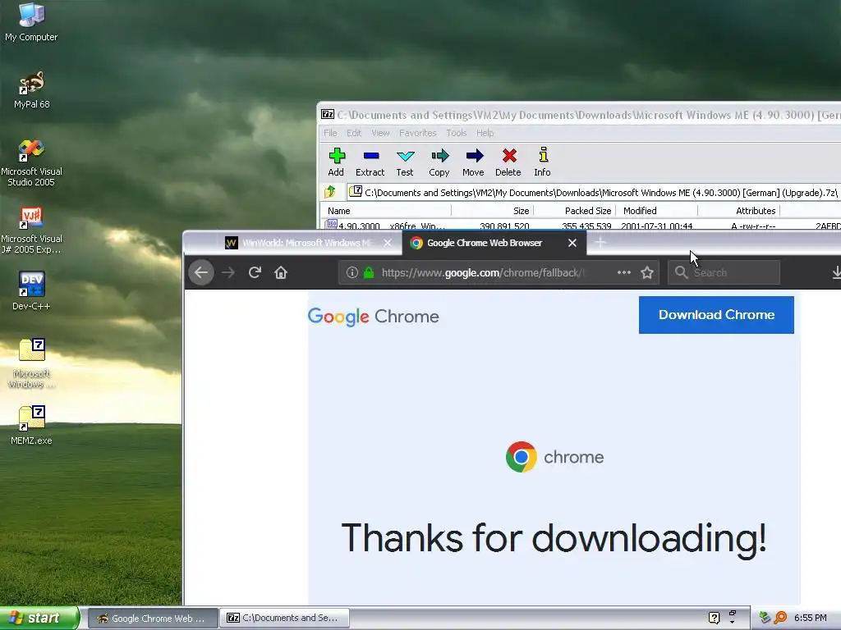This screenshot has height=630, width=841.
Task: Click Delete in 7-Zip toolbar
Action: point(508,162)
